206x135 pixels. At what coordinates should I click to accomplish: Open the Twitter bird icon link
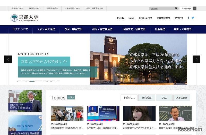click(193, 18)
